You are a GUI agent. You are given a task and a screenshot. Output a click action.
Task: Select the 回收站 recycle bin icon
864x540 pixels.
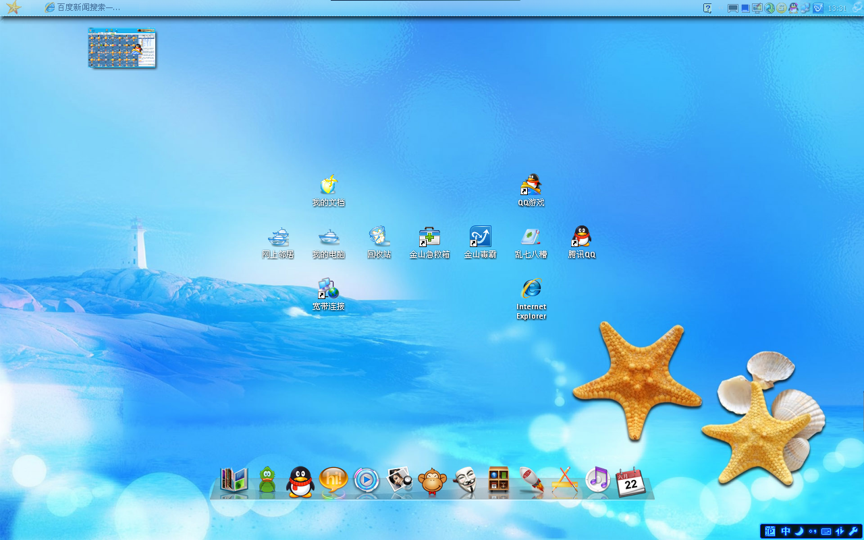[379, 243]
